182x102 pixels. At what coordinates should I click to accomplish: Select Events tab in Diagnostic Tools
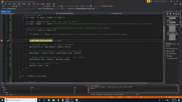coord(174,44)
